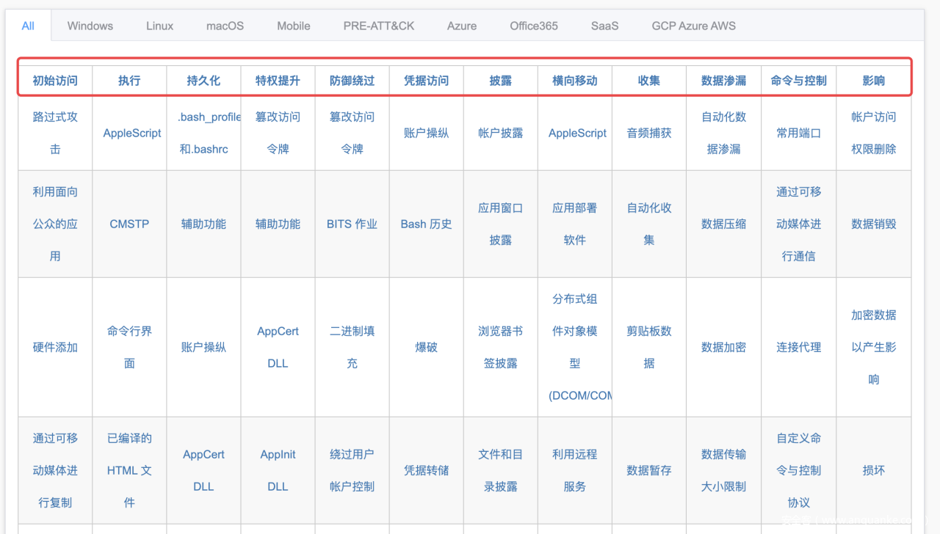Open the CMSTP technique link

pyautogui.click(x=129, y=224)
